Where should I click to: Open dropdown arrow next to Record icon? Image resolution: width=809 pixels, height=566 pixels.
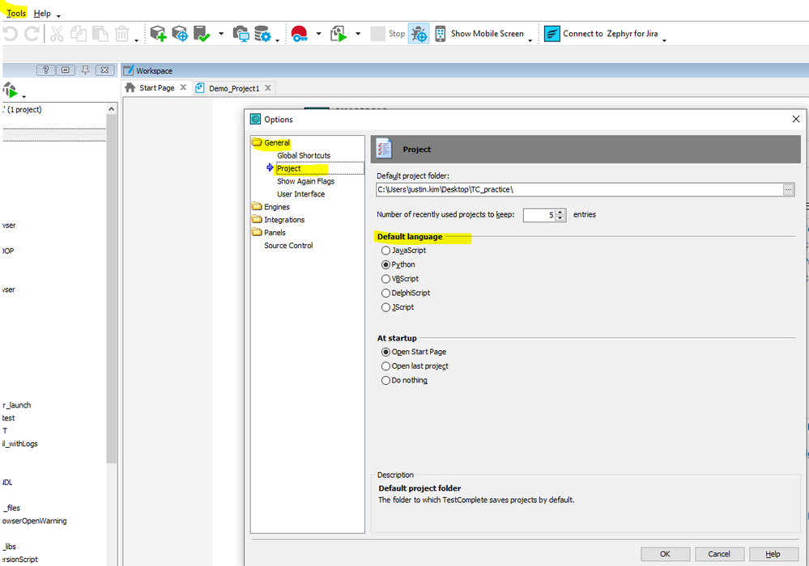[318, 35]
